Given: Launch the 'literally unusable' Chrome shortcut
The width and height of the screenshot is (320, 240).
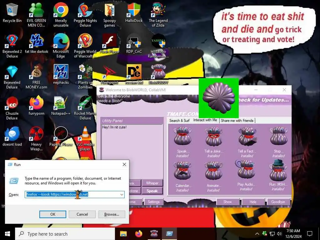Looking at the screenshot, I should (61, 15).
